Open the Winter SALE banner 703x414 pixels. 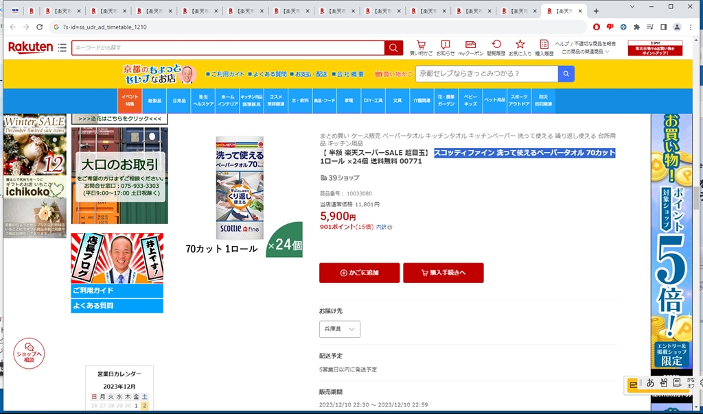click(x=35, y=145)
